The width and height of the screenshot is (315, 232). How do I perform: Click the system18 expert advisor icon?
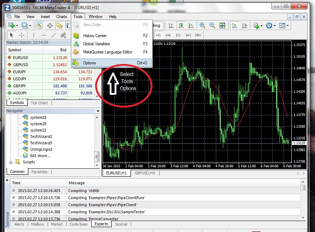pyautogui.click(x=25, y=117)
